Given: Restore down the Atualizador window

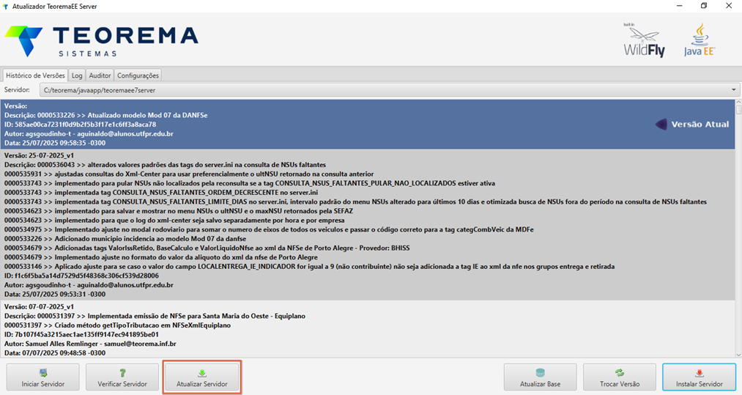Looking at the screenshot, I should click(704, 6).
